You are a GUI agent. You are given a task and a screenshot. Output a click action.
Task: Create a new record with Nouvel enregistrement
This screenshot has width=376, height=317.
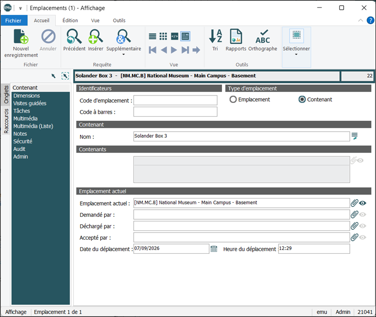pos(21,43)
